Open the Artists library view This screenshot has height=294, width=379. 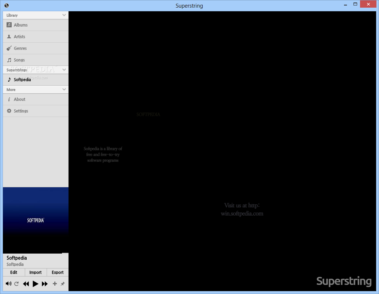pos(36,37)
